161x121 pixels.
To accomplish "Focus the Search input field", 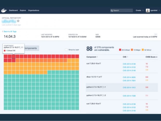I will (x=122, y=10).
